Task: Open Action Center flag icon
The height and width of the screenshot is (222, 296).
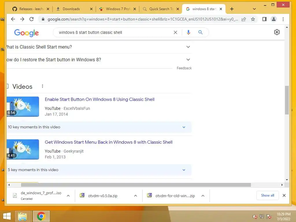Action: click(269, 217)
